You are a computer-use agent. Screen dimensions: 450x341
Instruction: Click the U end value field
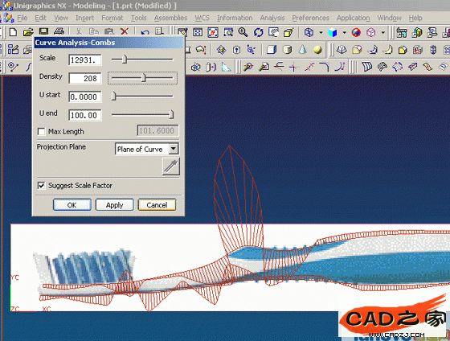click(85, 115)
